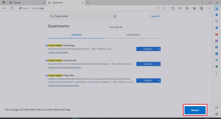Add a sidebar app with plus icon
The height and width of the screenshot is (119, 221).
[217, 74]
